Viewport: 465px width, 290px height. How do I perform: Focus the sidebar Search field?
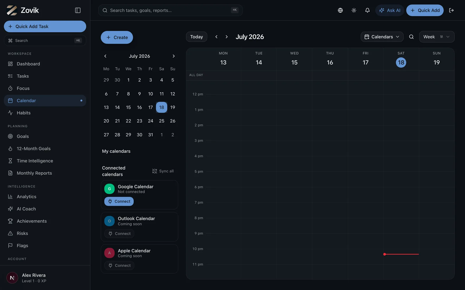pos(45,40)
